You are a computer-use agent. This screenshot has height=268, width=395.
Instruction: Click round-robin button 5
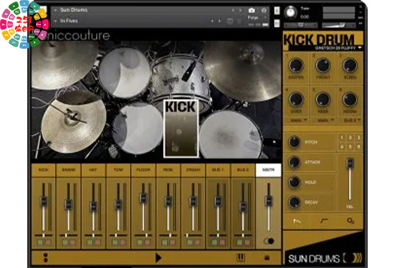[x=350, y=146]
